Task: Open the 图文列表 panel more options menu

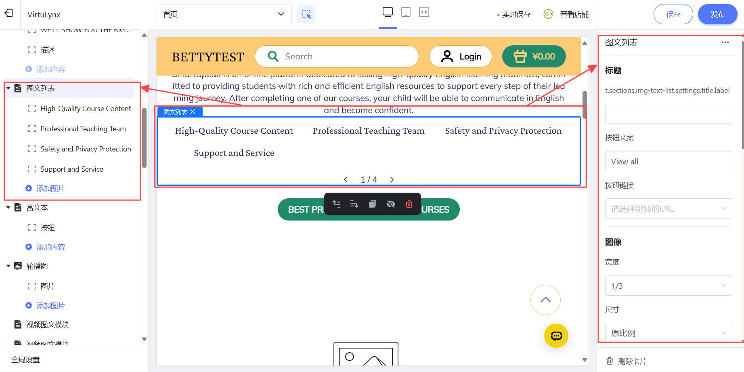Action: point(725,42)
